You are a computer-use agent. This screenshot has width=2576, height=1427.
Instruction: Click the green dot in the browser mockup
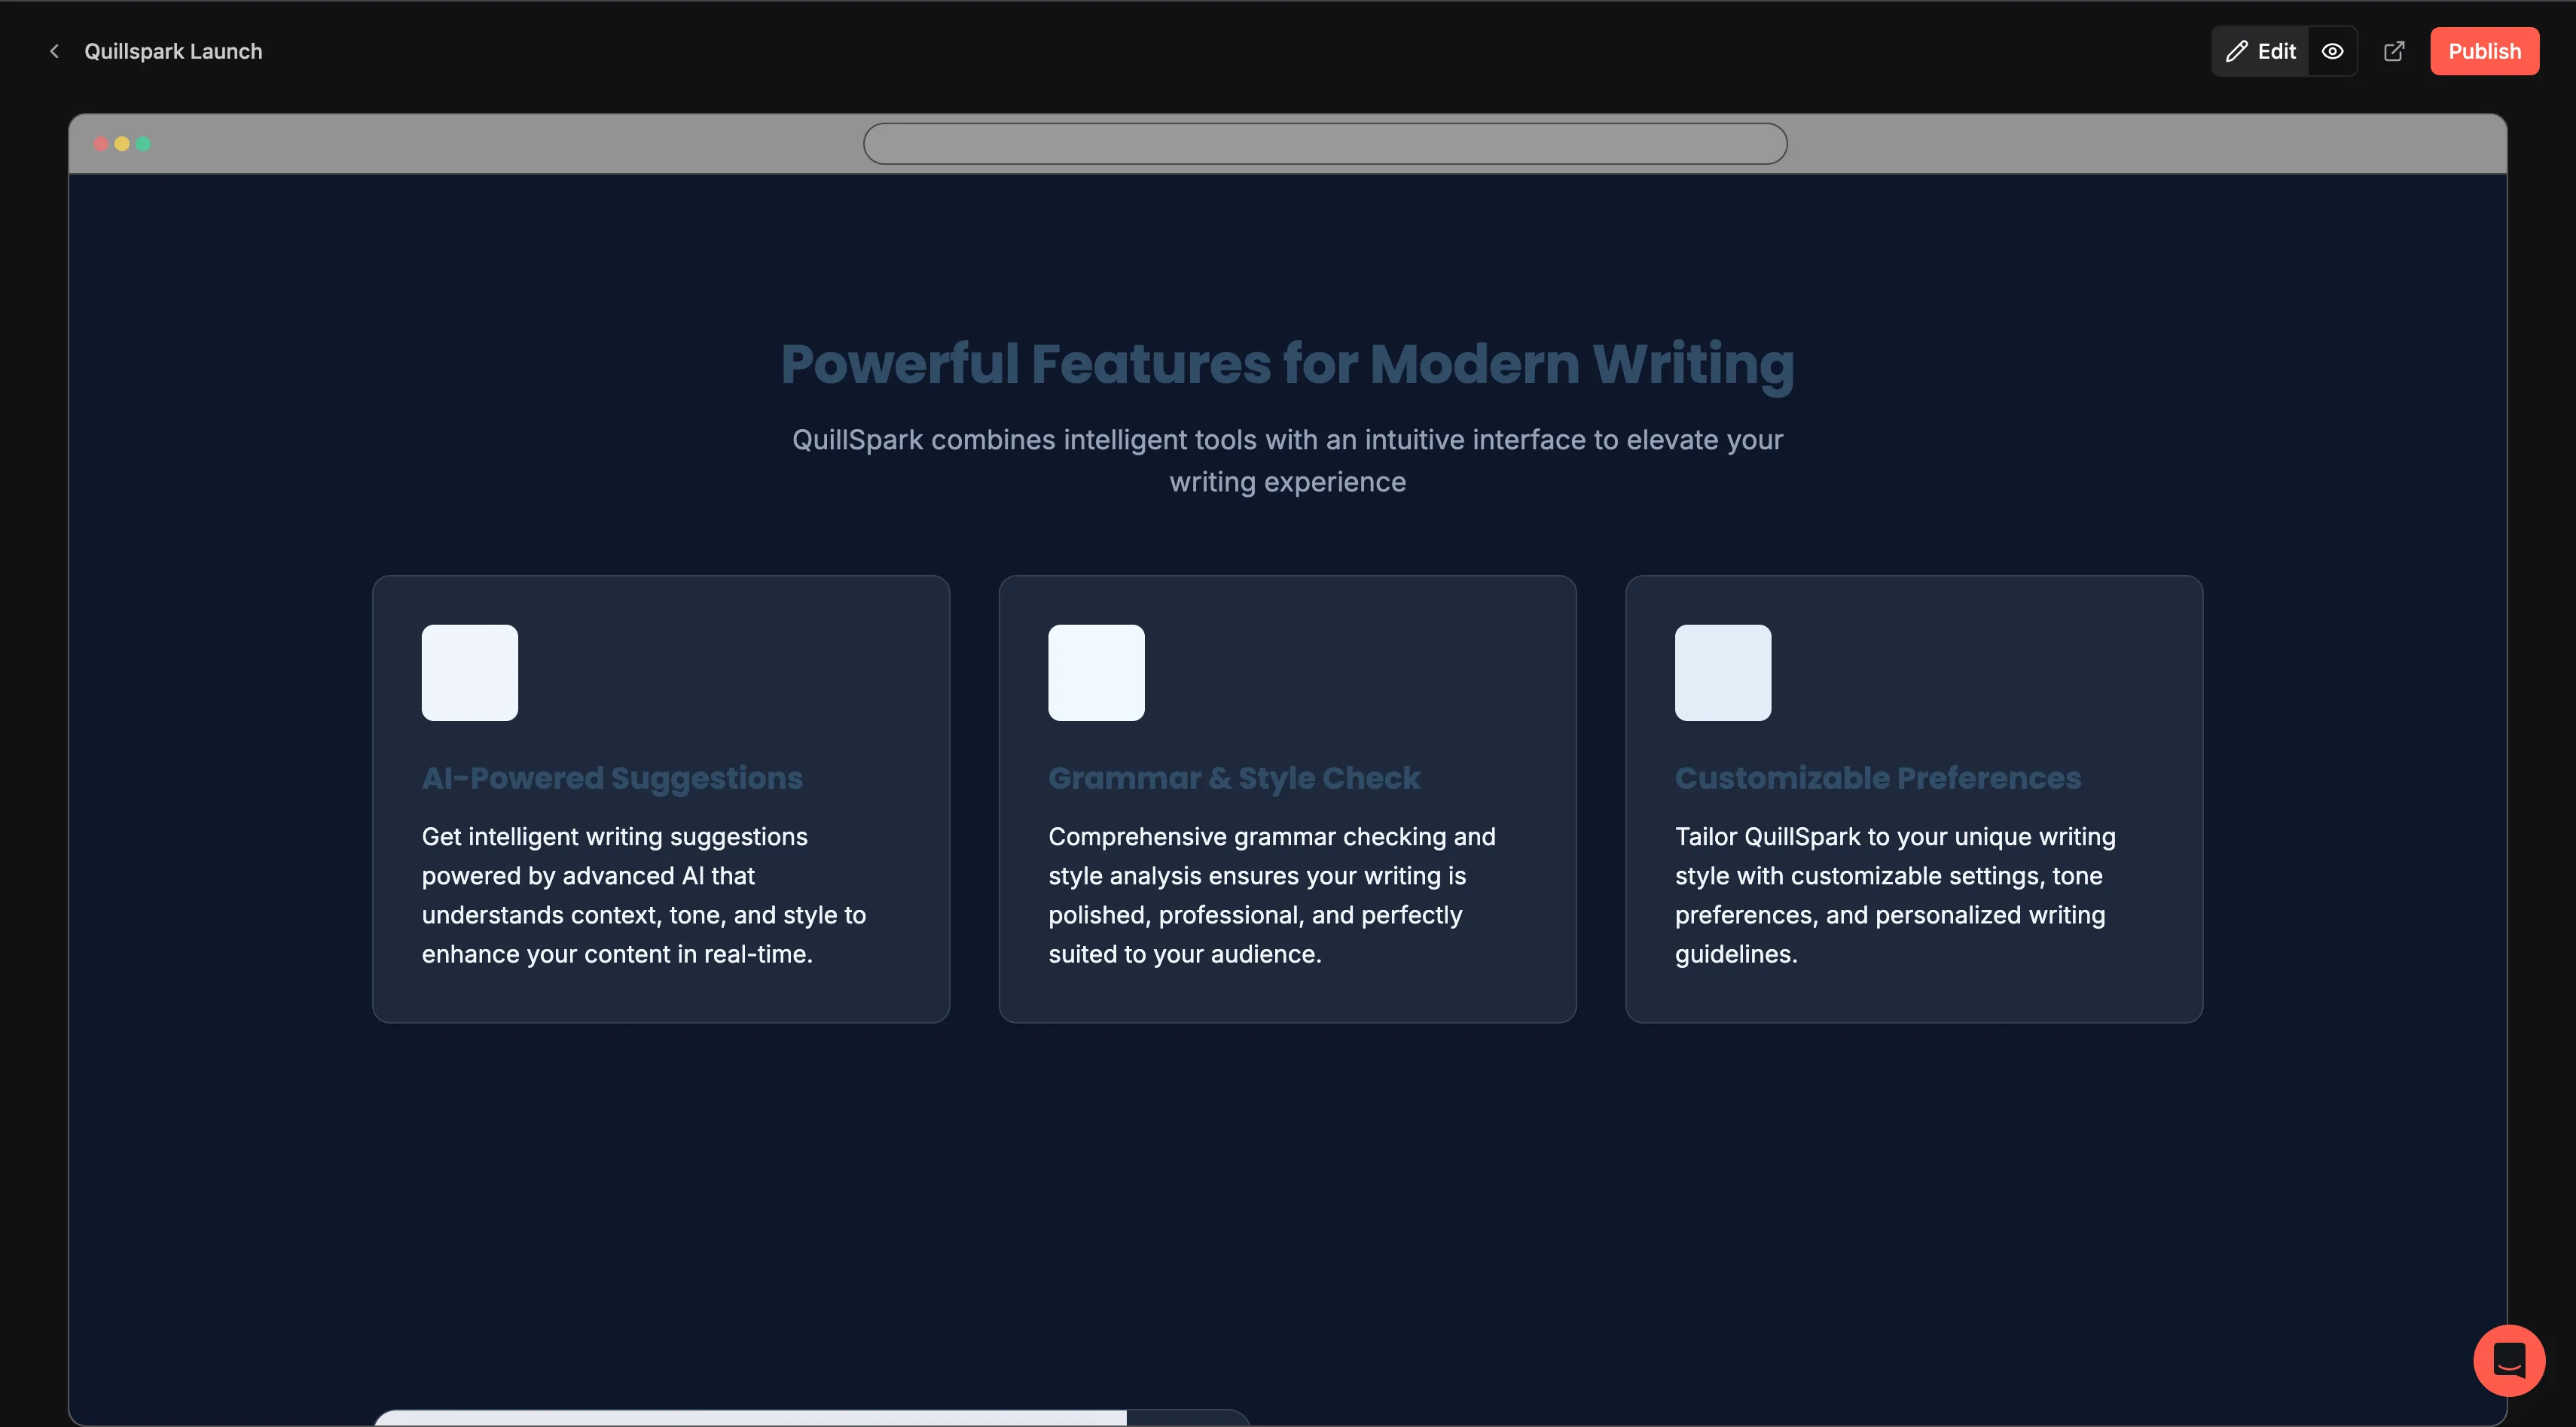[x=144, y=144]
